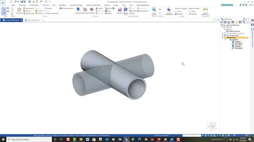This screenshot has width=254, height=142.
Task: Open the Parting Split command
Action: tap(142, 11)
